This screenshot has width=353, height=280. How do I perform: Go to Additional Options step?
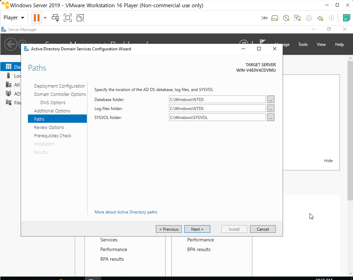pyautogui.click(x=52, y=111)
